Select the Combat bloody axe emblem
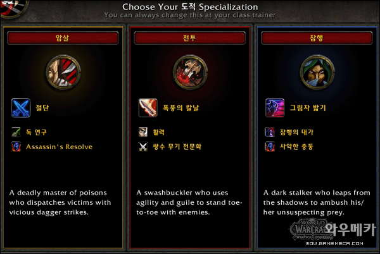The image size is (380, 254). 190,72
